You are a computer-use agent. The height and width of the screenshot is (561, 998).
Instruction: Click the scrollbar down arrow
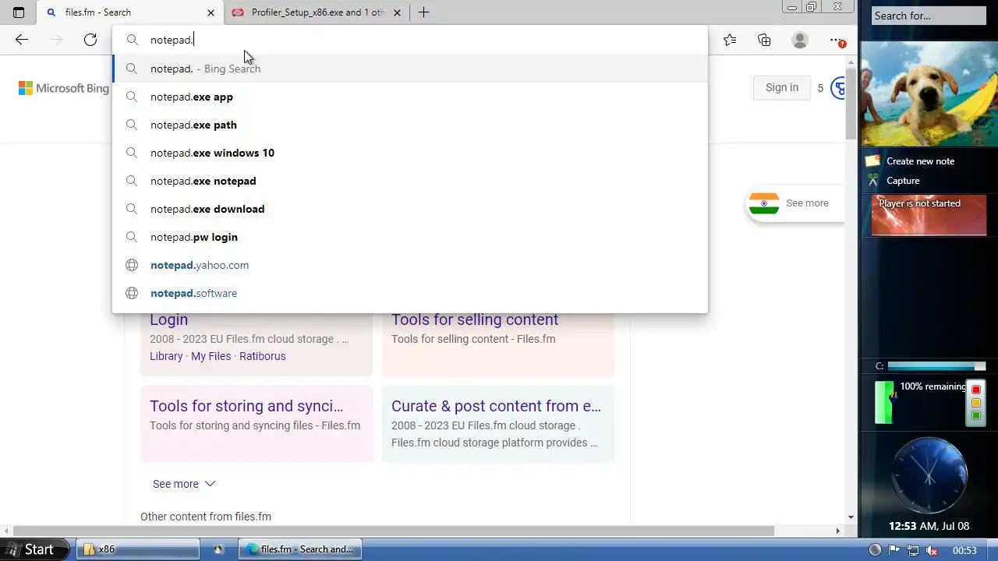point(851,517)
